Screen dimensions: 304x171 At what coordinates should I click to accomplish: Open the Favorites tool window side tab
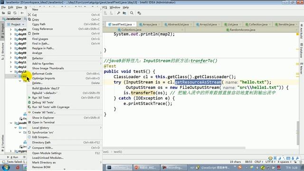coord(2,143)
